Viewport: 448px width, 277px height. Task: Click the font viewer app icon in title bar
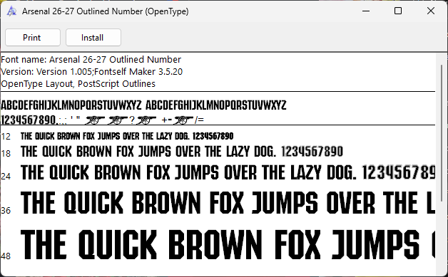tap(11, 11)
